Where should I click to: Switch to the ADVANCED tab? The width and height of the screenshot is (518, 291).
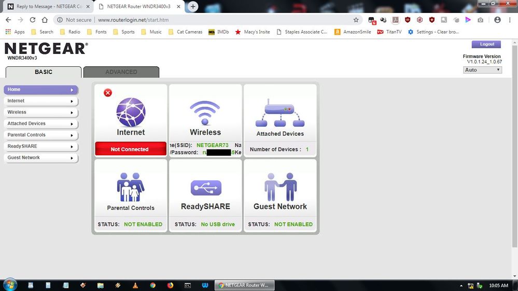(x=121, y=72)
